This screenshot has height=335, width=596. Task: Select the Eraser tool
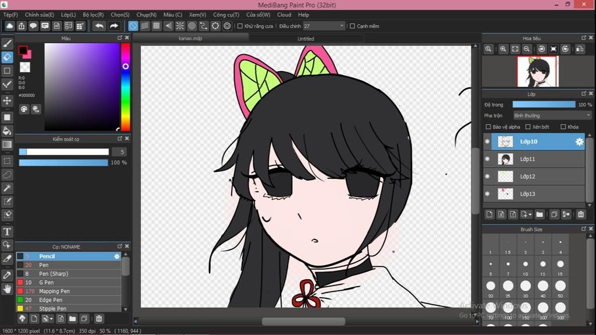tap(7, 57)
